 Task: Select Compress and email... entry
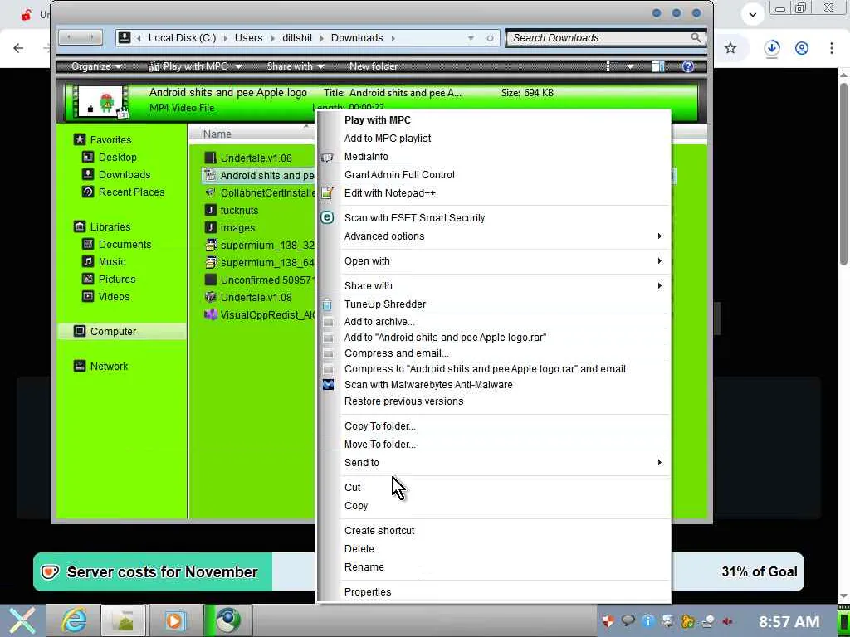[396, 353]
